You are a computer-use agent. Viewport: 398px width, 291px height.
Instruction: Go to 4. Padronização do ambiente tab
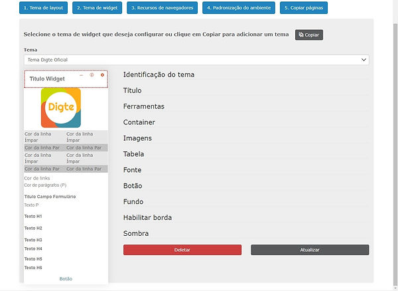[x=239, y=8]
